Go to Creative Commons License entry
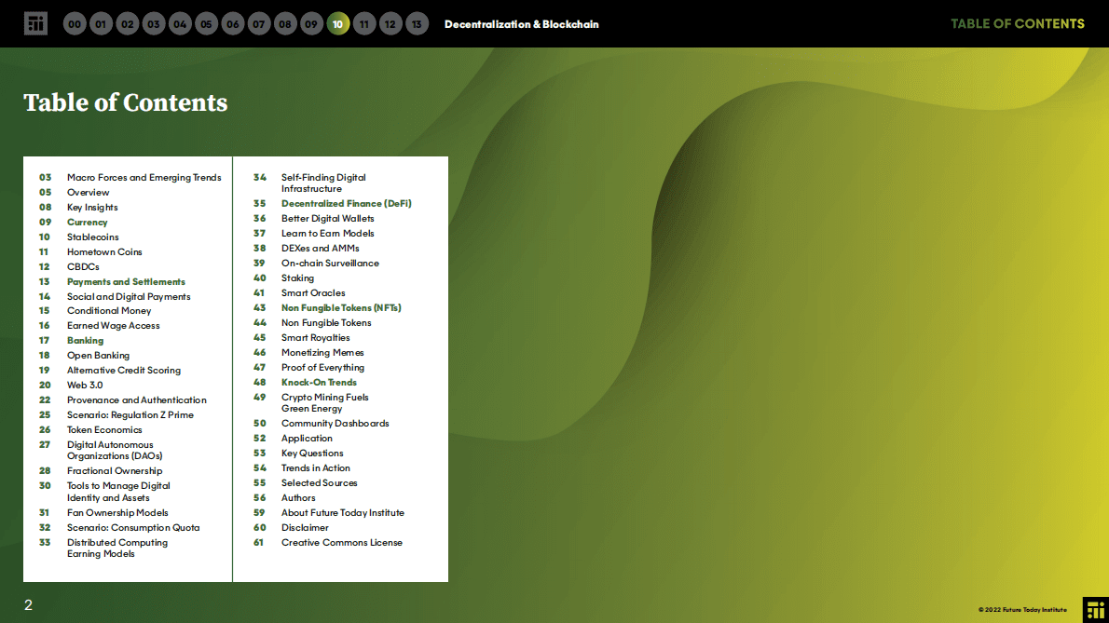1109x623 pixels. pos(342,543)
